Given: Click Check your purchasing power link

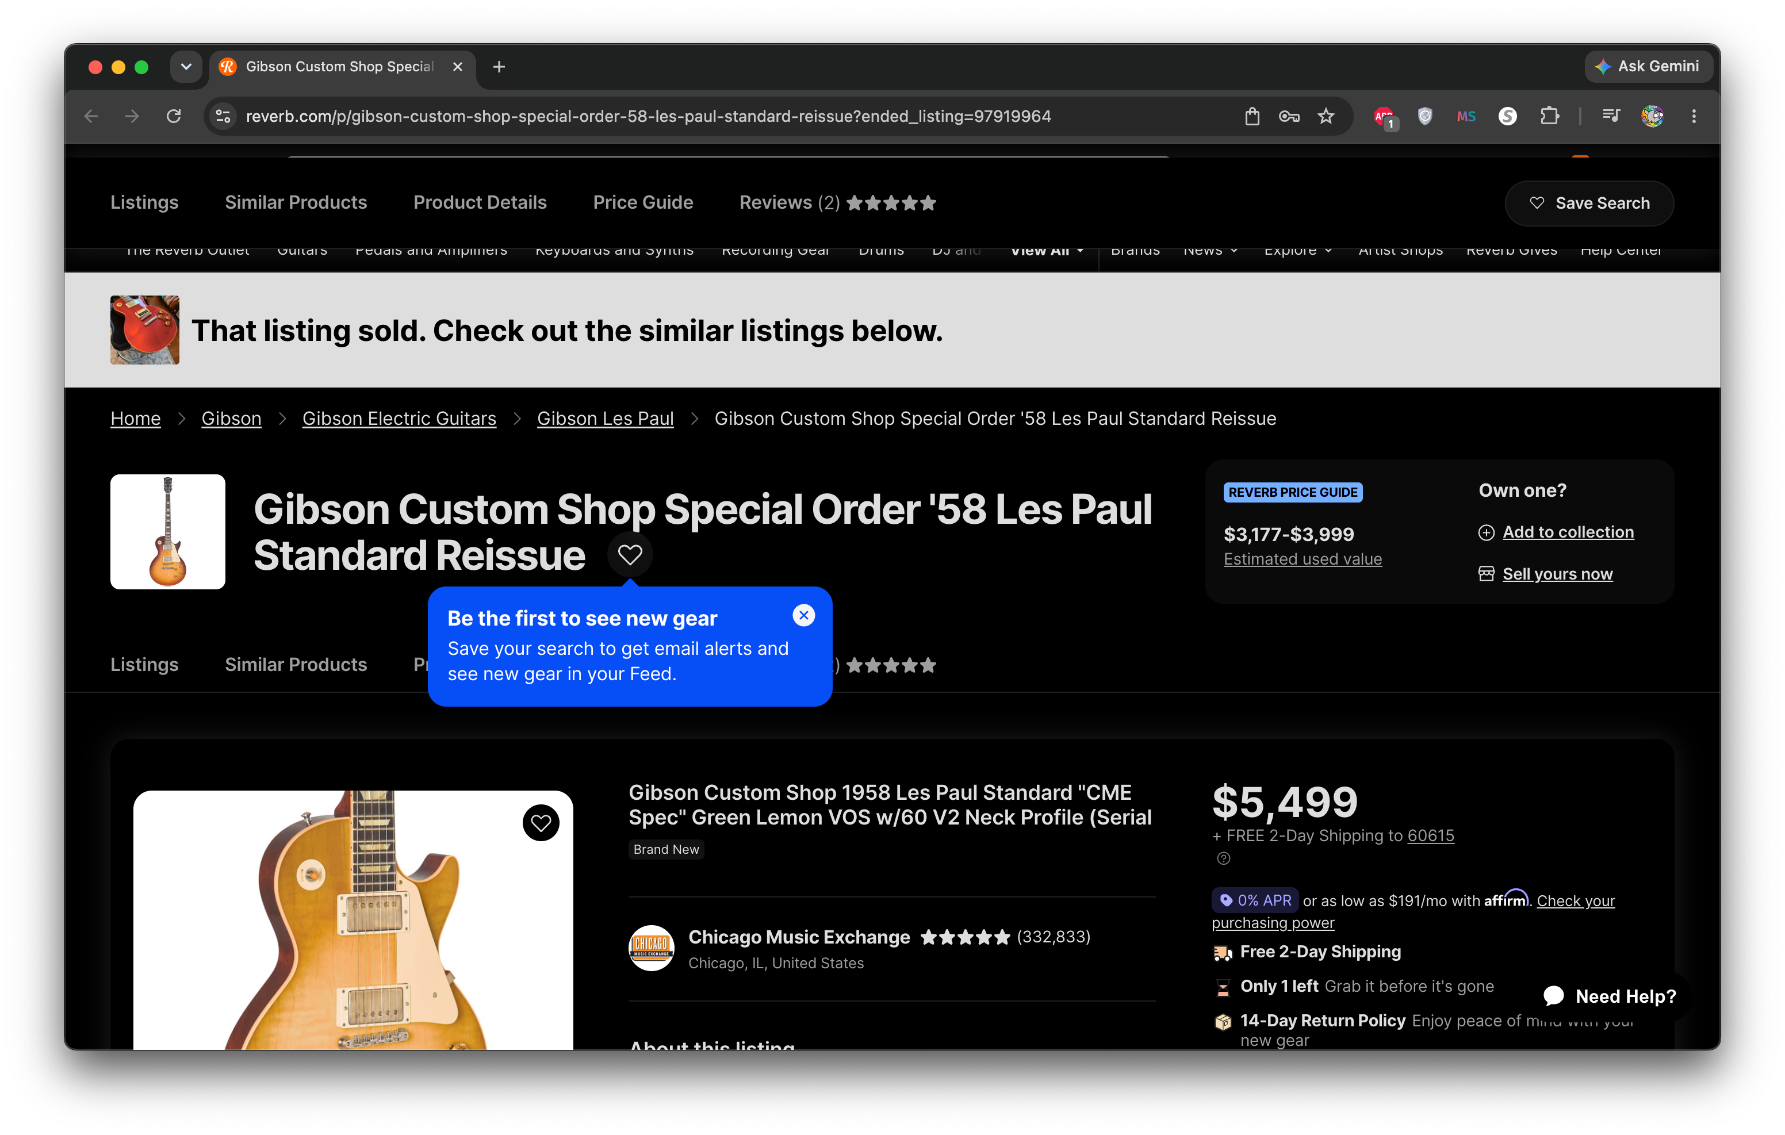Looking at the screenshot, I should tap(1413, 912).
